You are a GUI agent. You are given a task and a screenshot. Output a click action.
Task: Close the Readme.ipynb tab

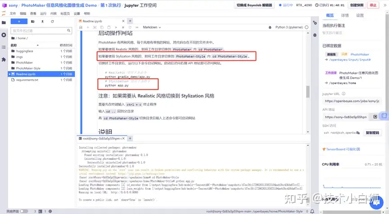coord(123,21)
